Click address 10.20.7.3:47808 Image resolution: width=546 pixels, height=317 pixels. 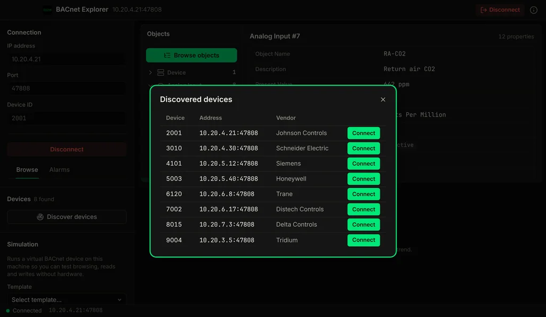(227, 224)
